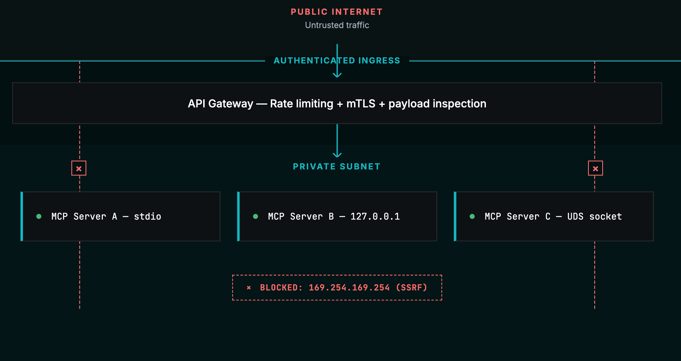
Task: Click green status dot of MCP Server B
Action: point(255,216)
